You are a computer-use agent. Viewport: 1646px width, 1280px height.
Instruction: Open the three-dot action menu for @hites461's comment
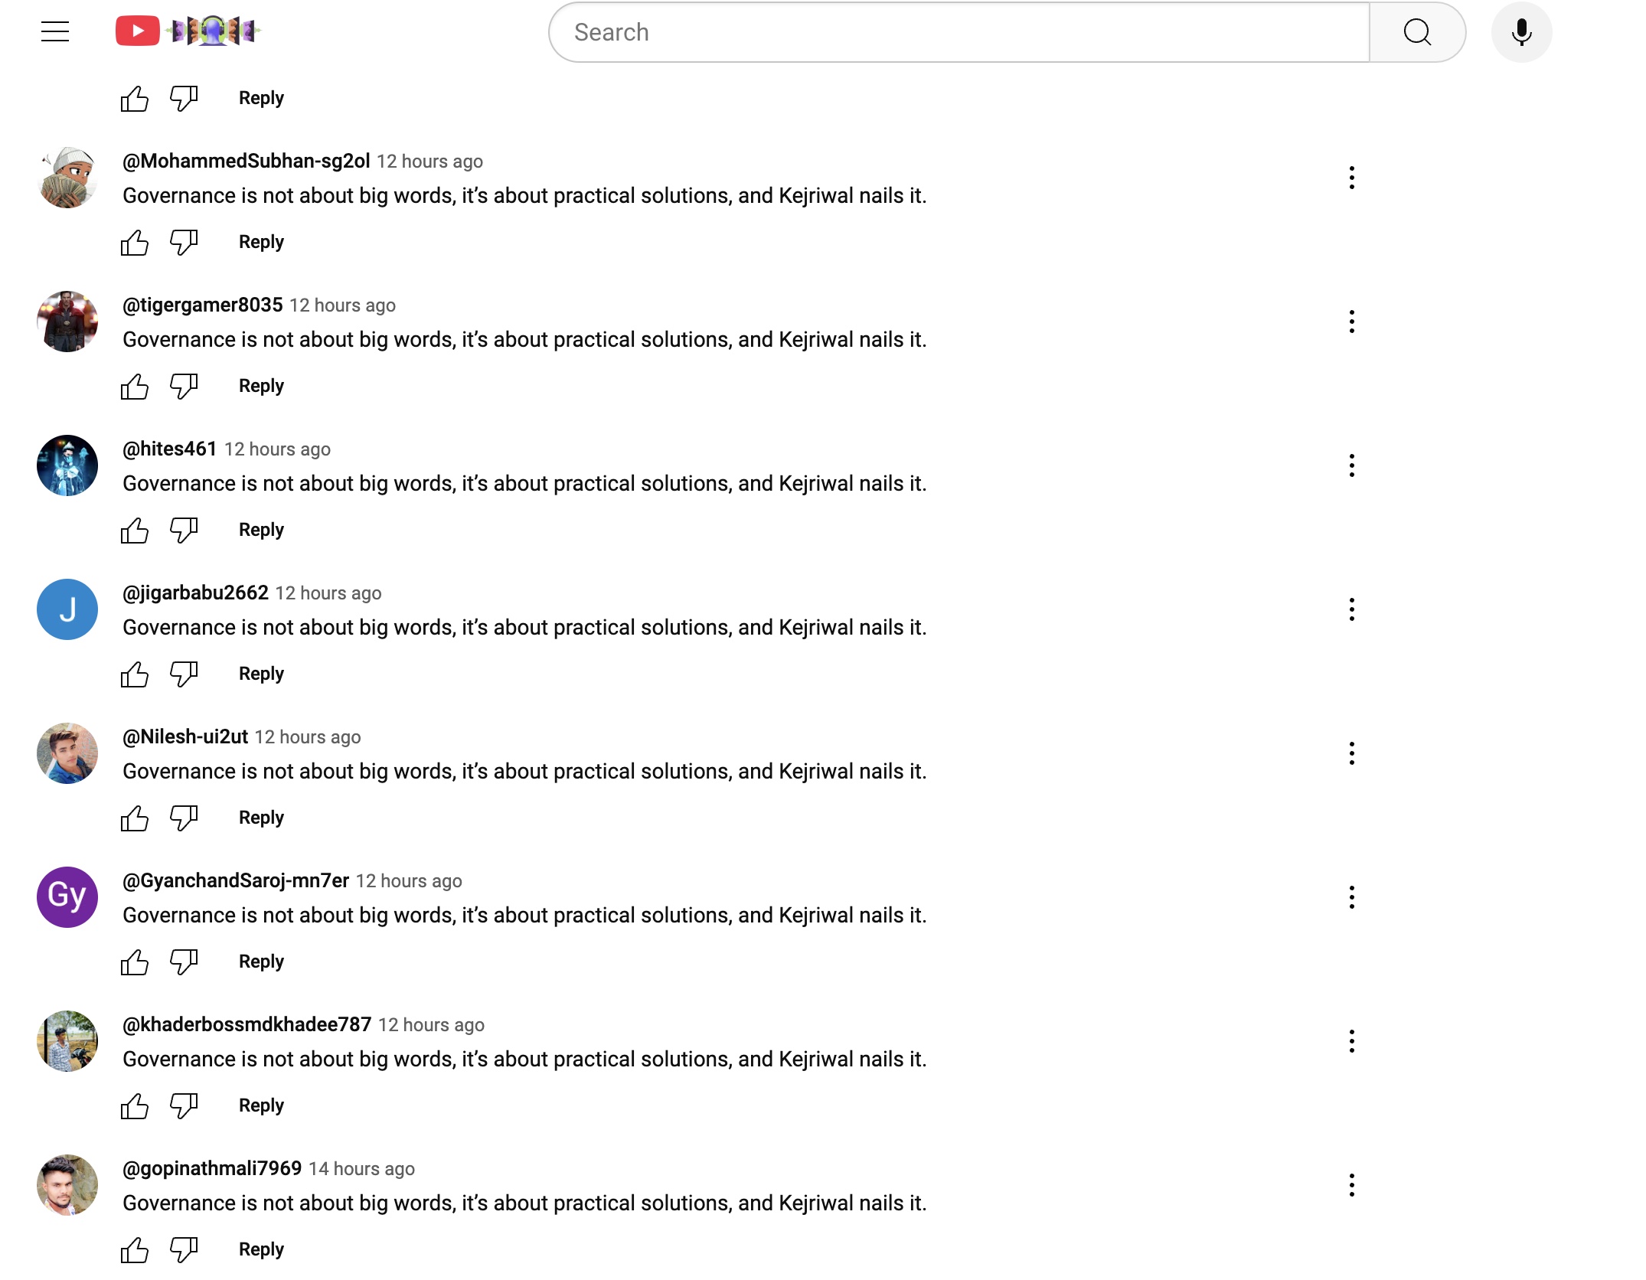pyautogui.click(x=1352, y=465)
